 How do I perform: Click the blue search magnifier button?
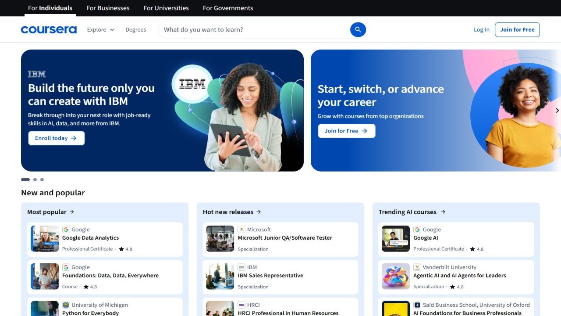358,29
